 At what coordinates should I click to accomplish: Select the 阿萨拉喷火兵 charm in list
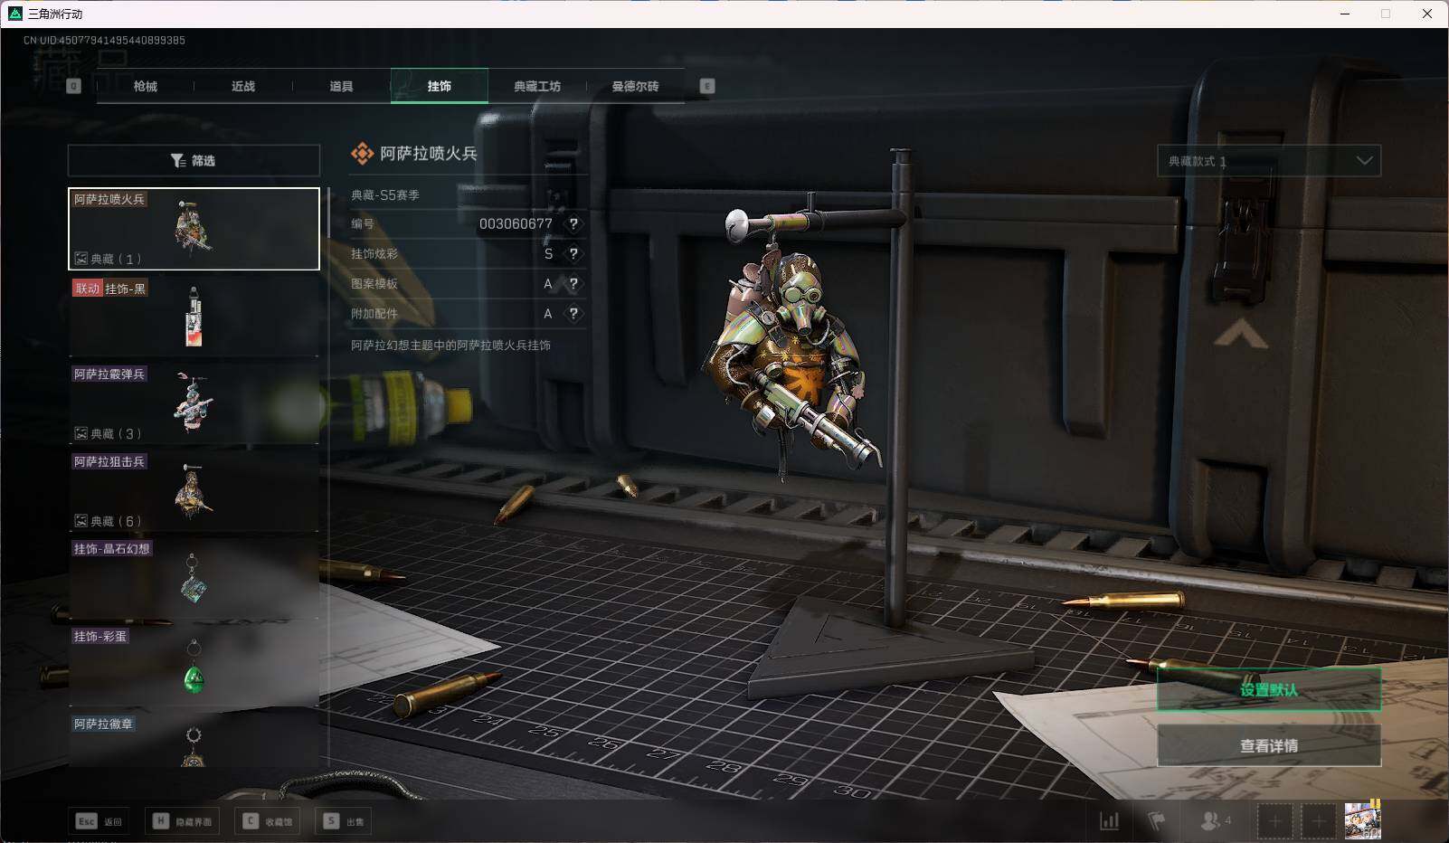point(194,229)
